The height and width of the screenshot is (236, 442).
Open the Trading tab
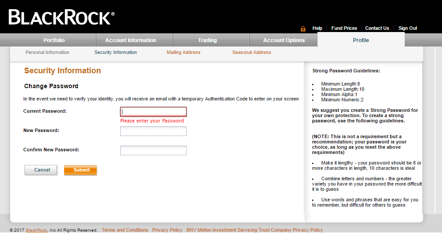(207, 40)
